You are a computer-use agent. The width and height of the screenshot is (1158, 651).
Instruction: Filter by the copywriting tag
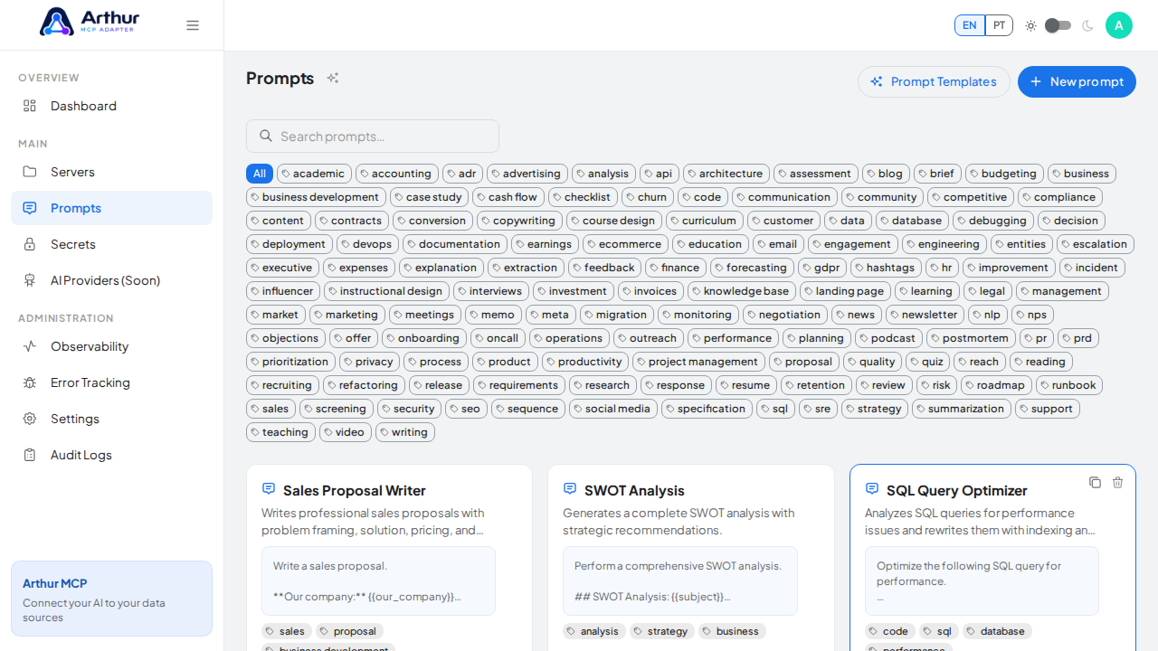(519, 221)
